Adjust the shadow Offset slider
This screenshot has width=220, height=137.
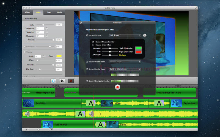point(45,60)
